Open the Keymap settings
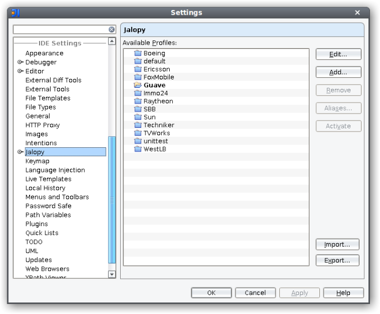 click(37, 161)
